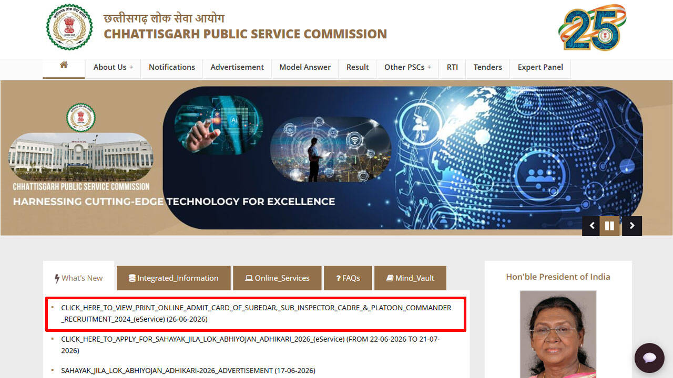Open Sahayak Jila Lok Abhiyojan Adhikari-2026 advertisement link
The image size is (673, 378).
[x=188, y=371]
